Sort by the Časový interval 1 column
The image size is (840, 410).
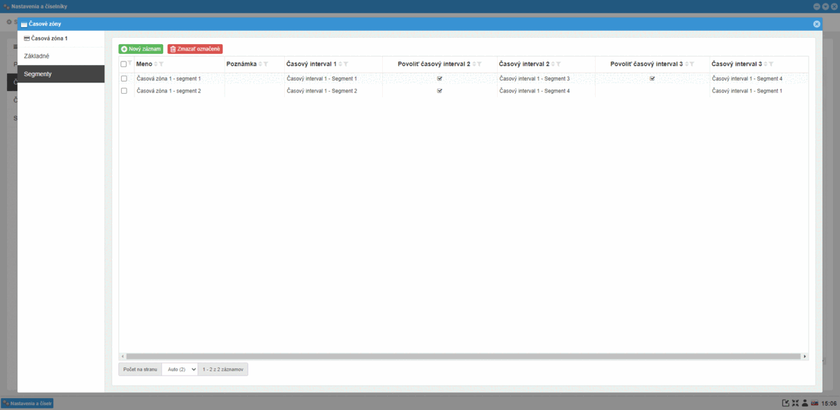340,64
